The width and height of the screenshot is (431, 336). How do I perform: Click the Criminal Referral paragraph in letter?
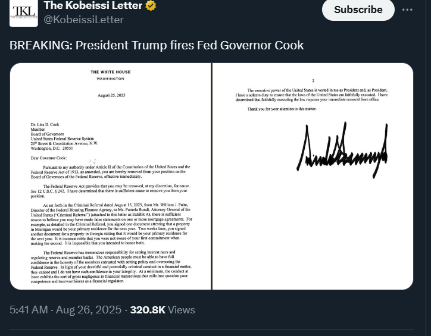pyautogui.click(x=111, y=224)
